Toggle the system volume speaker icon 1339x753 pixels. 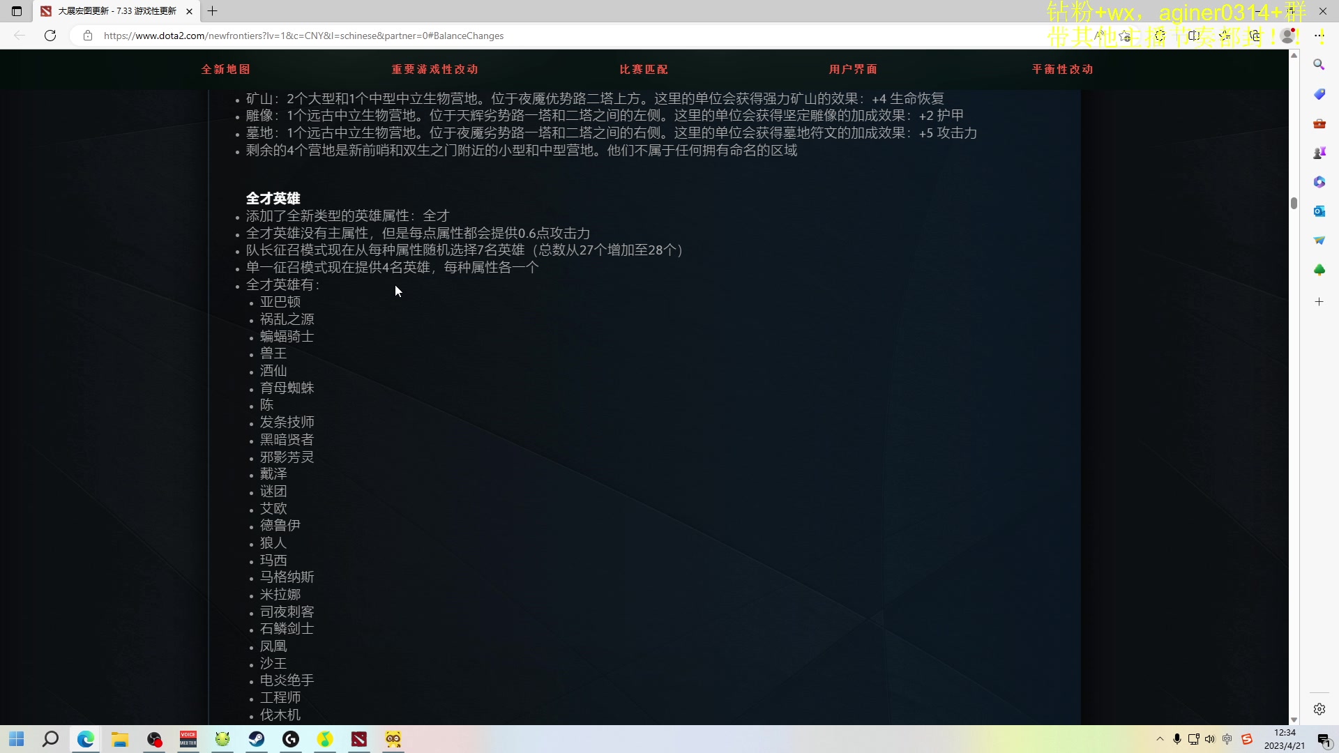[1210, 739]
